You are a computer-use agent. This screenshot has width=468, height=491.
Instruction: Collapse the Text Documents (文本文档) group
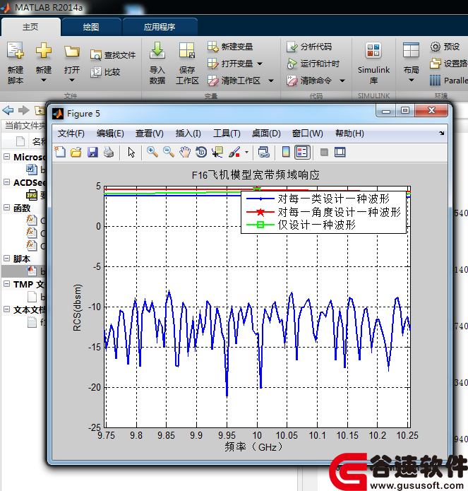tap(6, 309)
